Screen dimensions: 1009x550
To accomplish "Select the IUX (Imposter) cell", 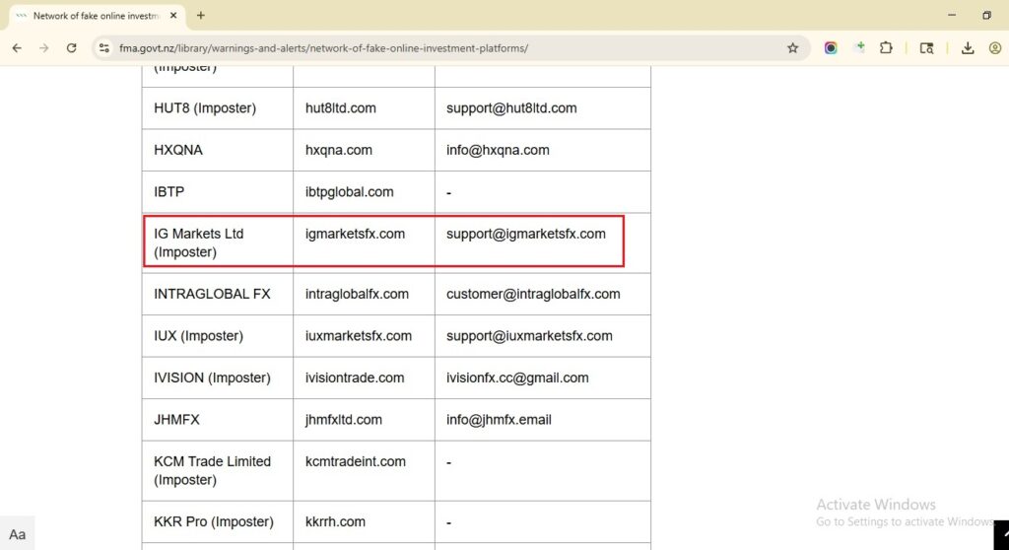I will [218, 335].
